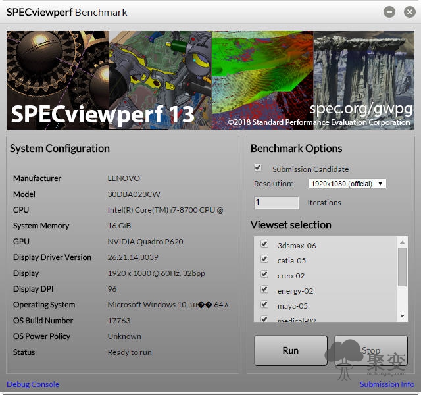
Task: Click the LENOVO manufacturer value
Action: click(124, 178)
